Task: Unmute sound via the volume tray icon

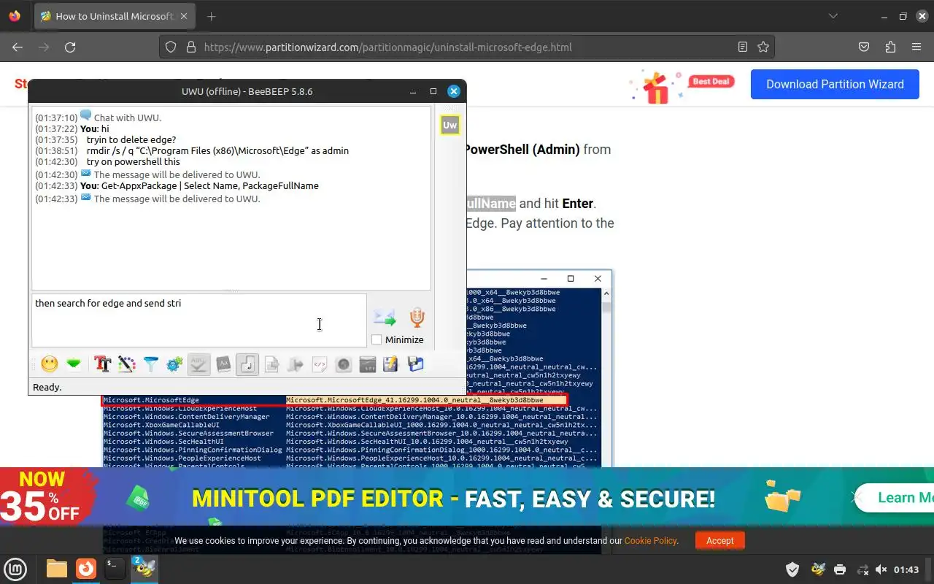Action: [x=881, y=569]
